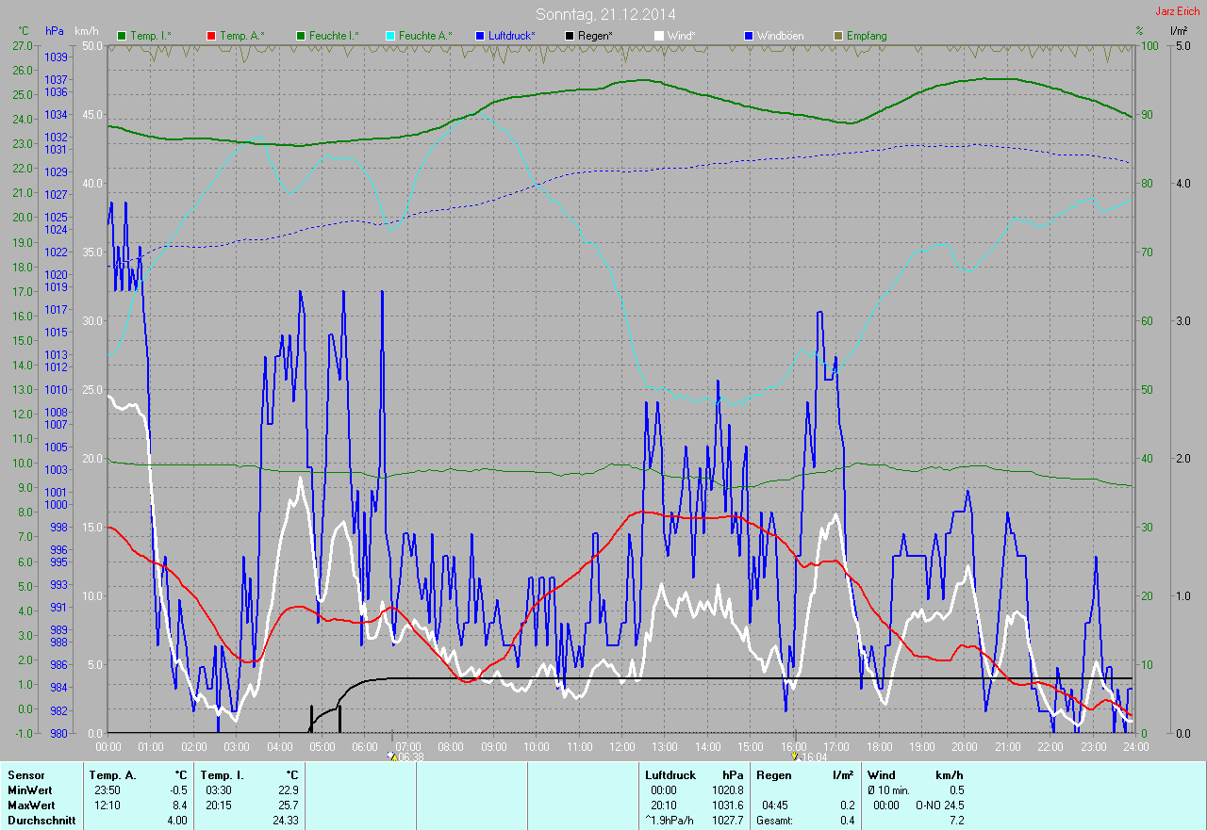
Task: Click the cyan Feuchte A. legend square
Action: [x=390, y=36]
